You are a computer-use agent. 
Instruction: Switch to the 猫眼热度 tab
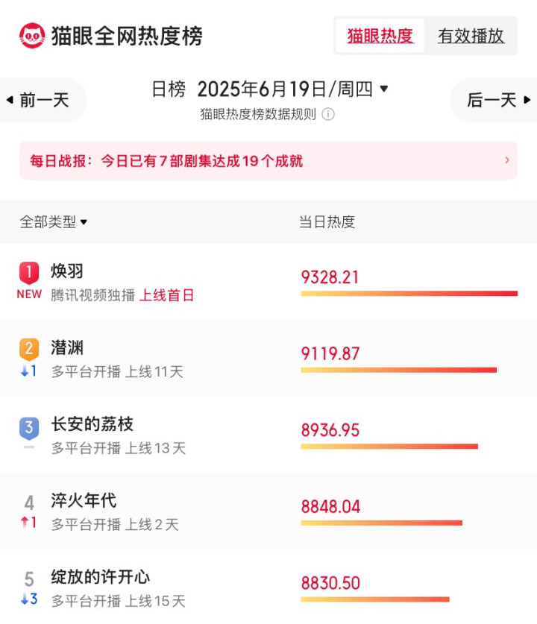tap(380, 36)
